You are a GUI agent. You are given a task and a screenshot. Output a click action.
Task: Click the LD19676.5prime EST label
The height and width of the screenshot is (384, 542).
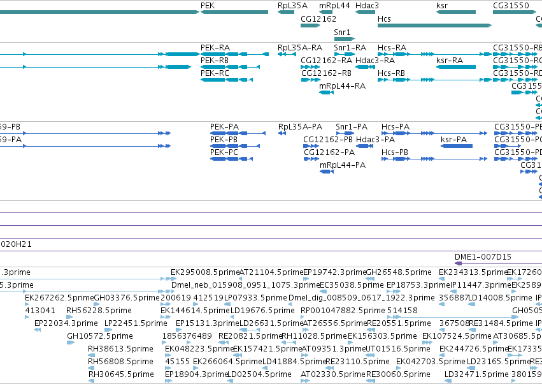point(262,311)
